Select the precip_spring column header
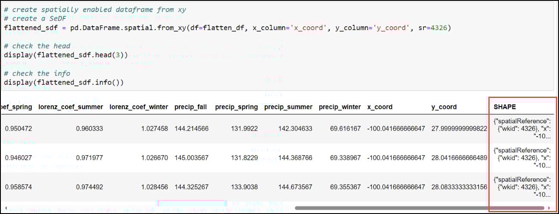 236,107
